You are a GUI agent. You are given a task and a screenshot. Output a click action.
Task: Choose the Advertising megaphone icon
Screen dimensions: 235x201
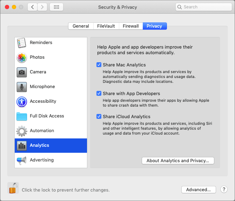[x=22, y=160]
